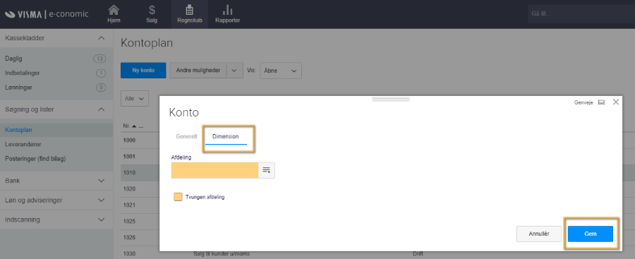
Task: Click the Andre muligheder button
Action: [198, 71]
